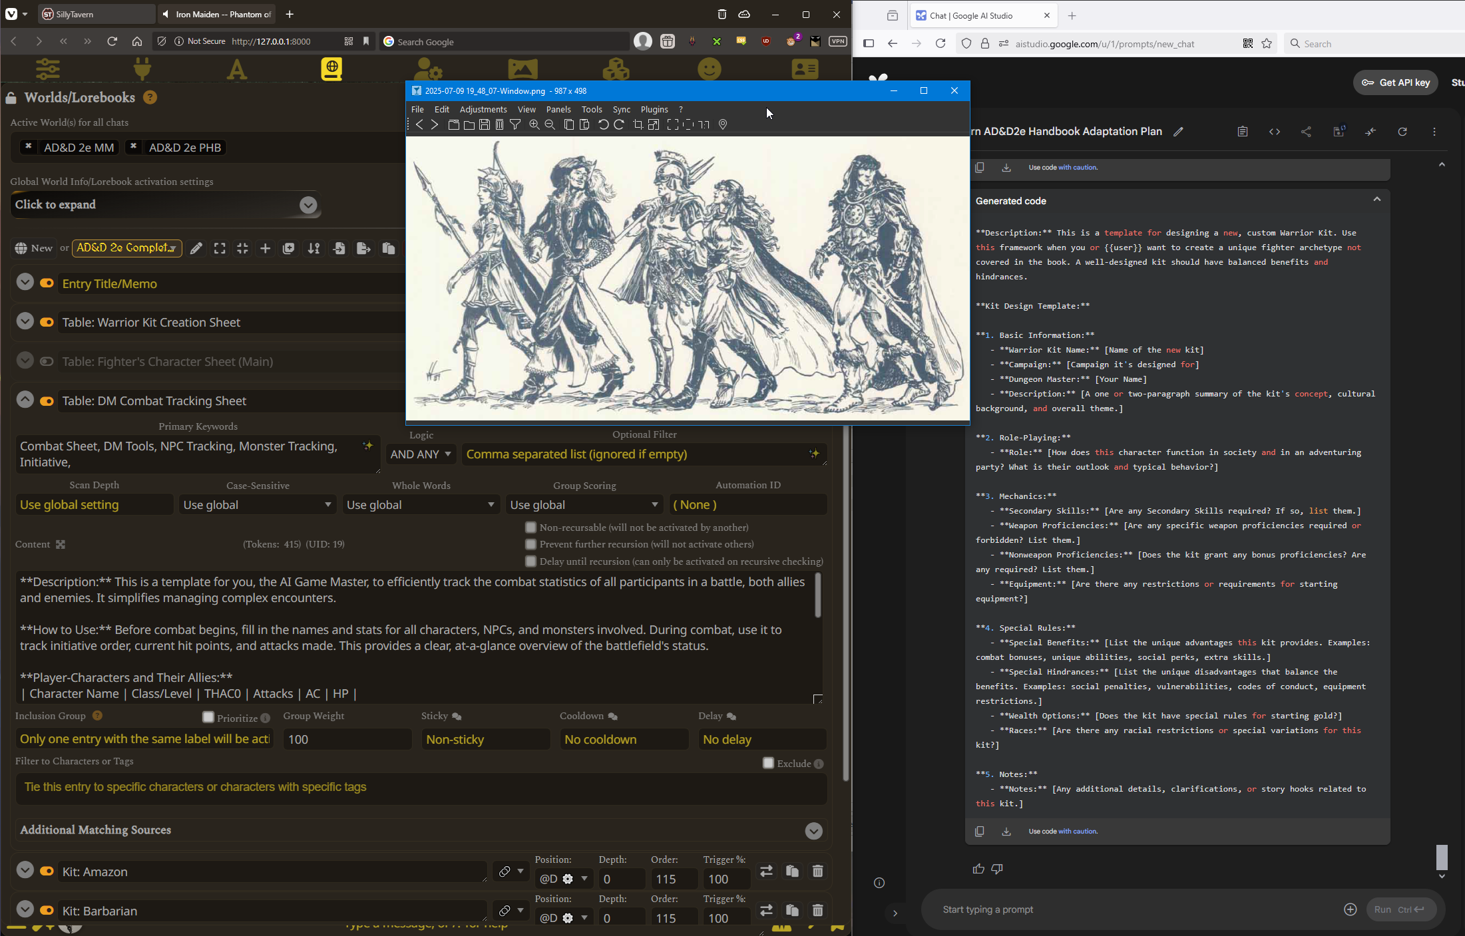This screenshot has height=936, width=1465.
Task: Click zoom out icon in image viewer
Action: point(550,124)
